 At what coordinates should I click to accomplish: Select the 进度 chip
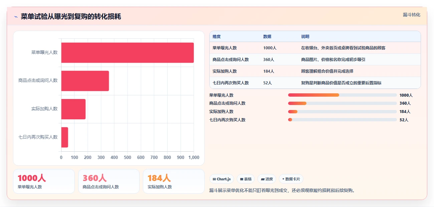click(x=267, y=179)
